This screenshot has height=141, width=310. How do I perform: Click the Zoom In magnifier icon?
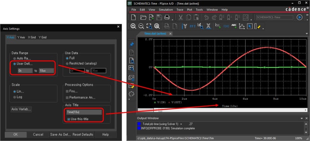pos(133,26)
